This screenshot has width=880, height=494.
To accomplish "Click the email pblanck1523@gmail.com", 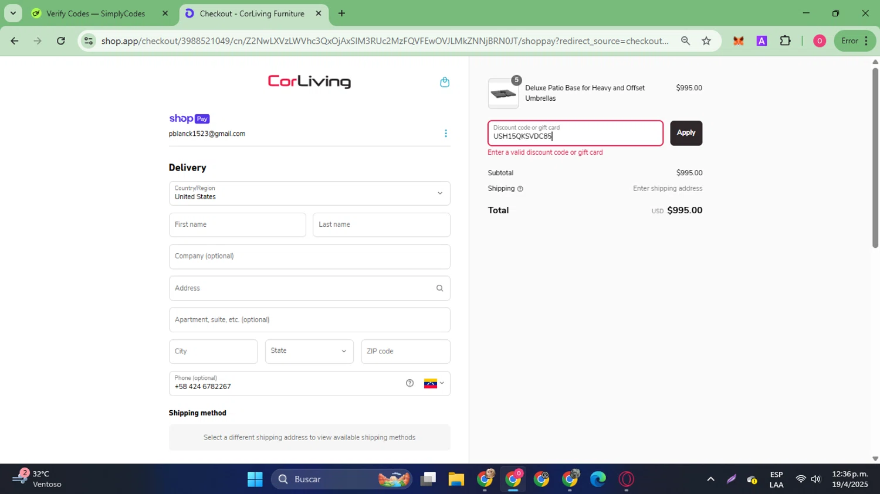I will tap(207, 134).
